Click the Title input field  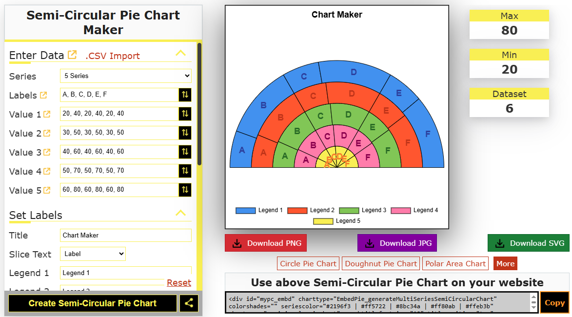pyautogui.click(x=125, y=235)
